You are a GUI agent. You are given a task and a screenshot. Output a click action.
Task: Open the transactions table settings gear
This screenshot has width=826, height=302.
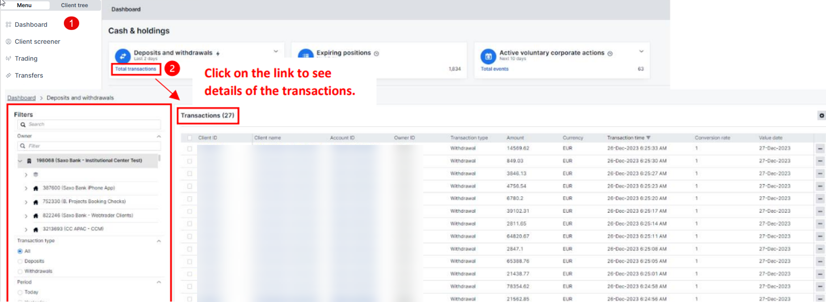pyautogui.click(x=821, y=116)
